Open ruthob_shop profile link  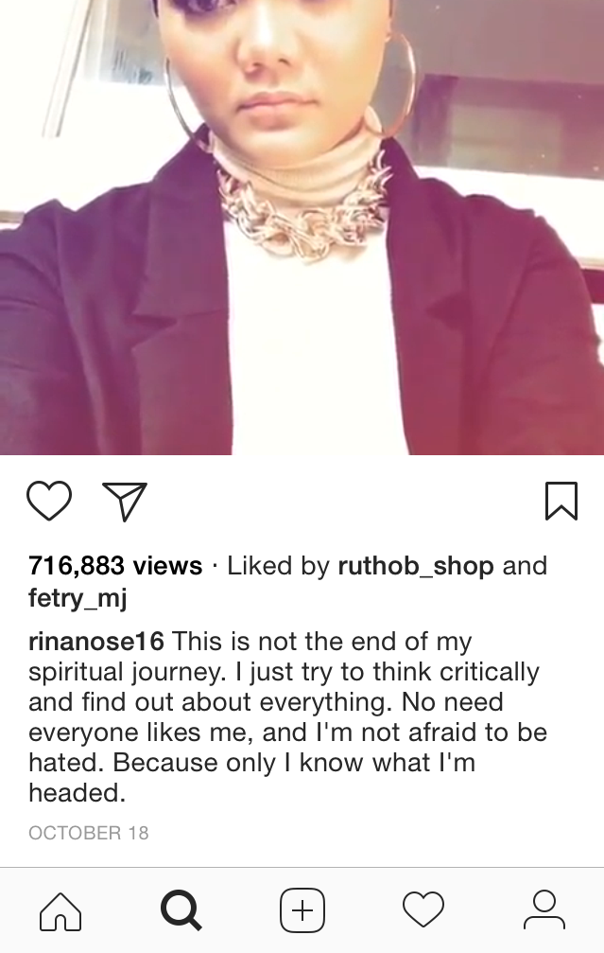tap(416, 566)
